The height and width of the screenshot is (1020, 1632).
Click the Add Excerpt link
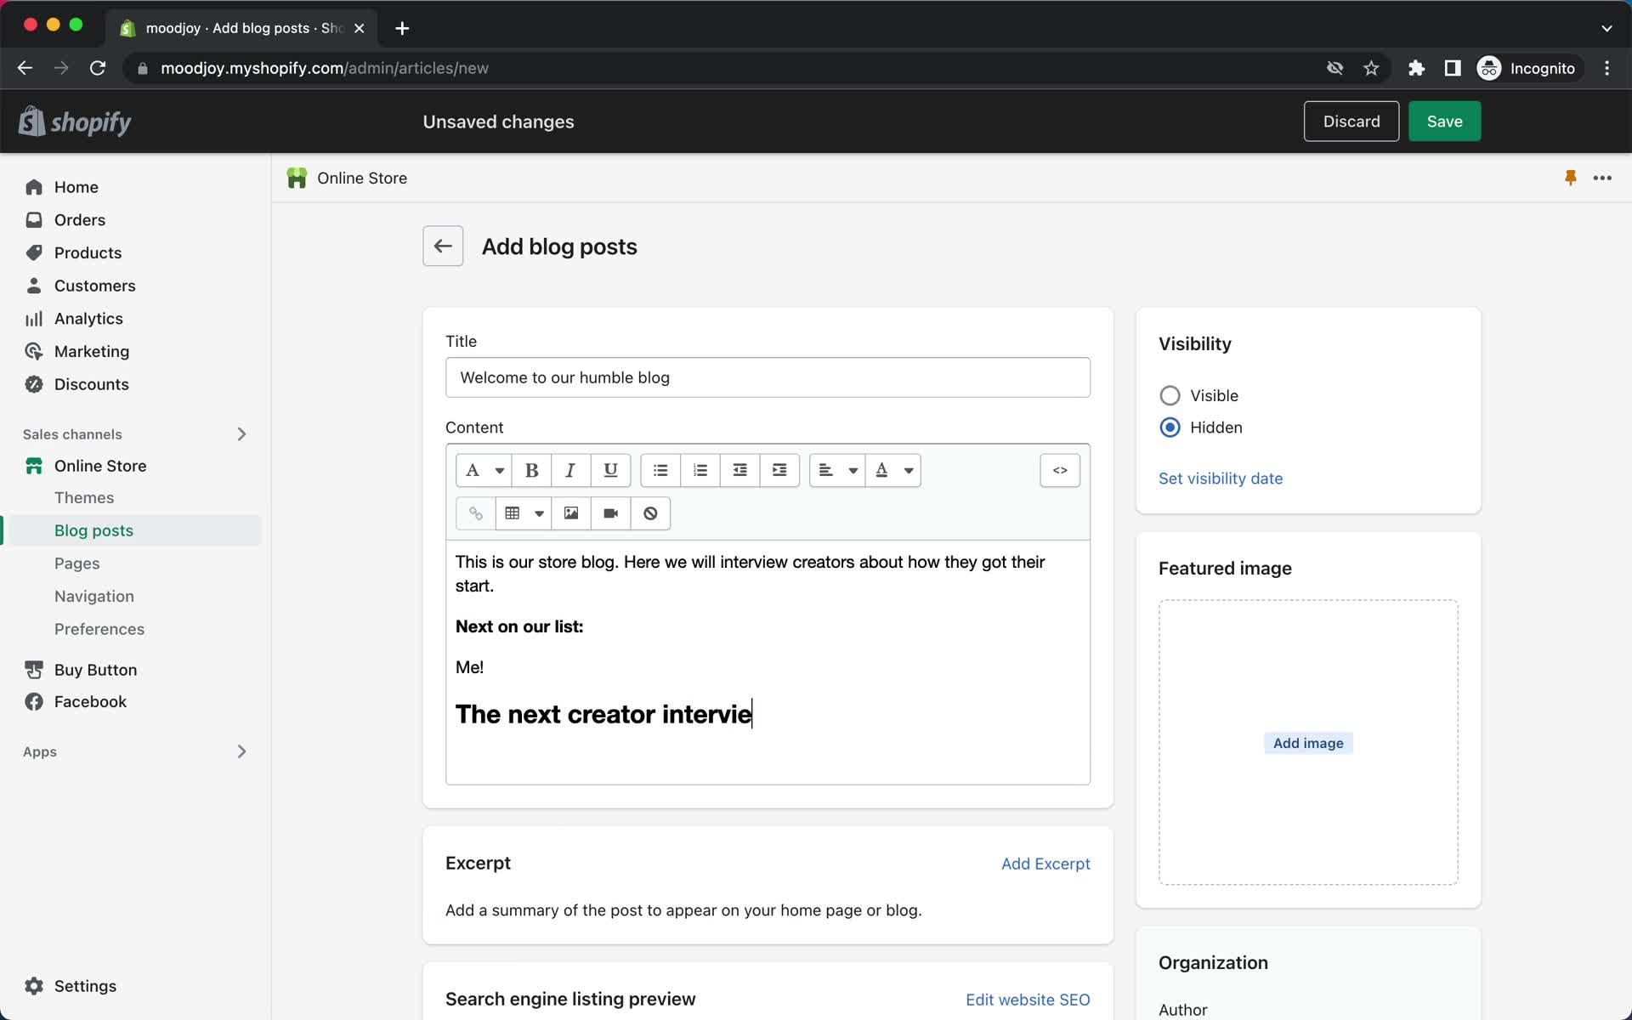click(1045, 864)
